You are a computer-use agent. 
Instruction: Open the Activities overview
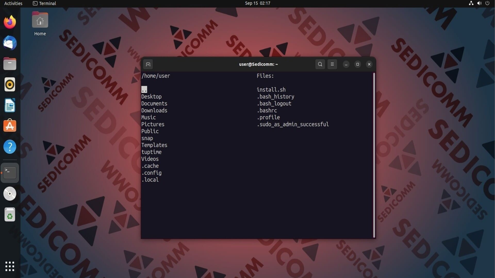pos(13,3)
